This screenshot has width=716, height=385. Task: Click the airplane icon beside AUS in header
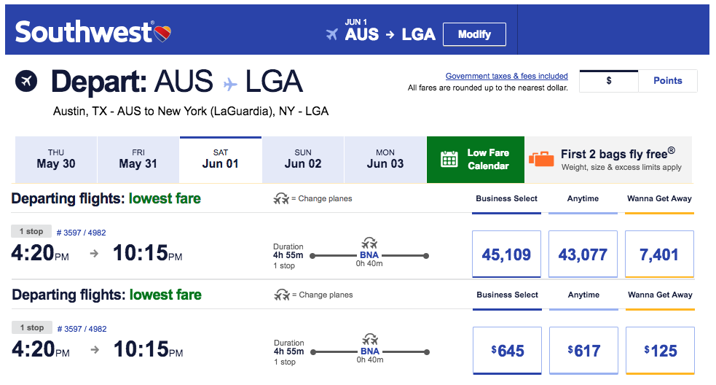pos(332,34)
